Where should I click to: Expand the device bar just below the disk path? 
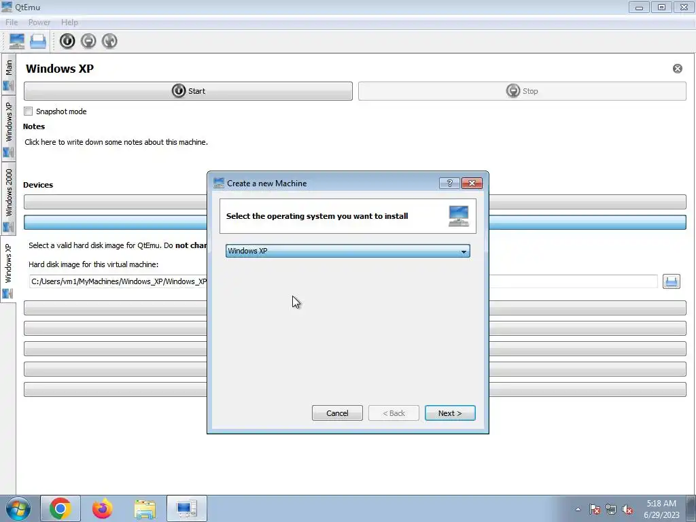click(x=355, y=308)
